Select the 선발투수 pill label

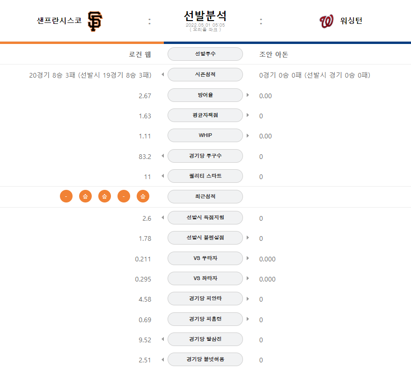coord(205,54)
